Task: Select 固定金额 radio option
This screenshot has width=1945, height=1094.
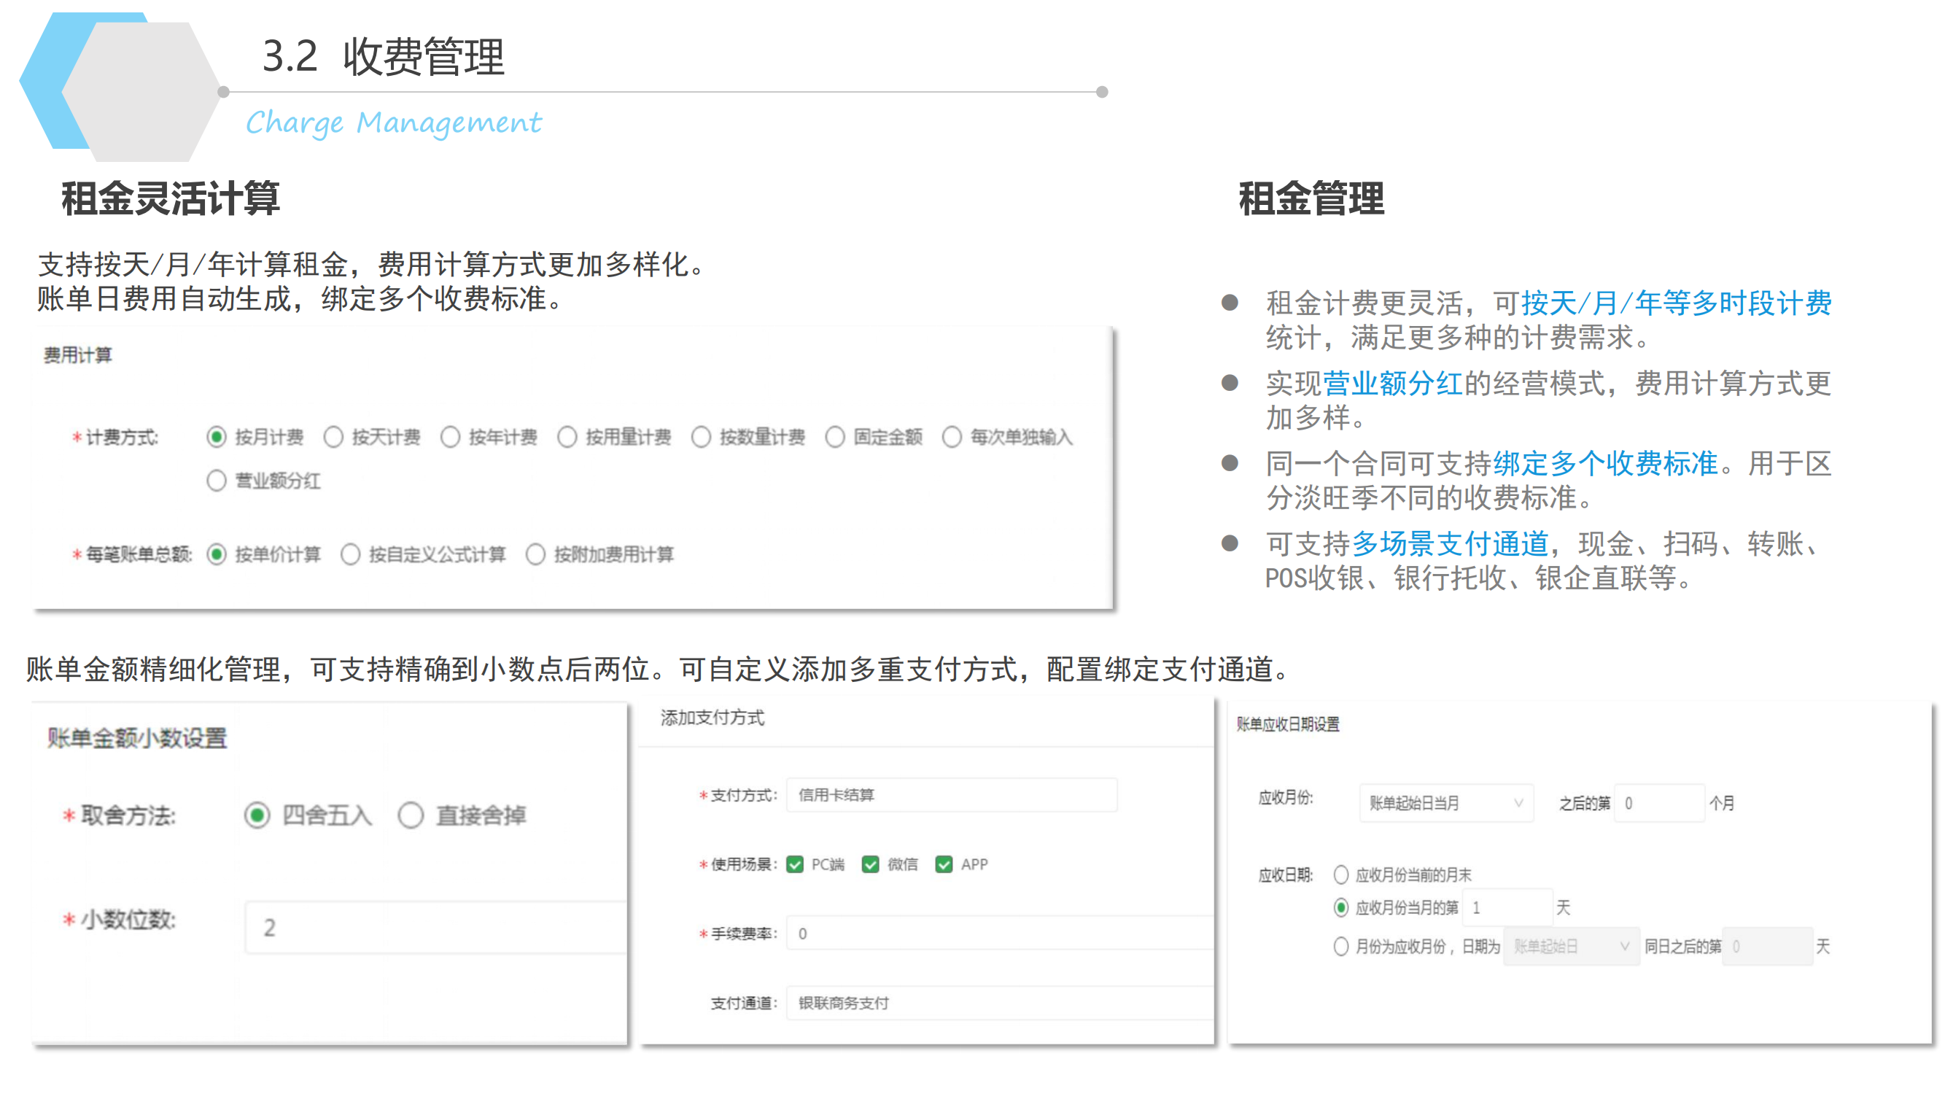Action: (x=834, y=437)
